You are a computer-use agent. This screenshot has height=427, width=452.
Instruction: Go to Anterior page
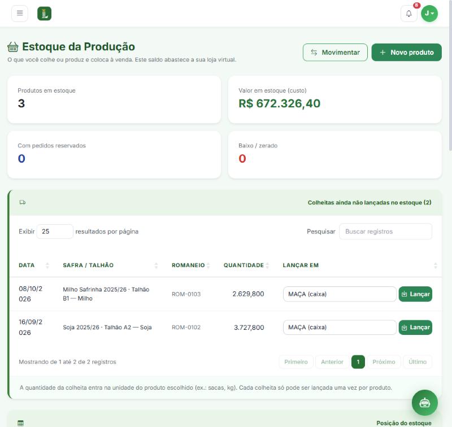coord(332,362)
